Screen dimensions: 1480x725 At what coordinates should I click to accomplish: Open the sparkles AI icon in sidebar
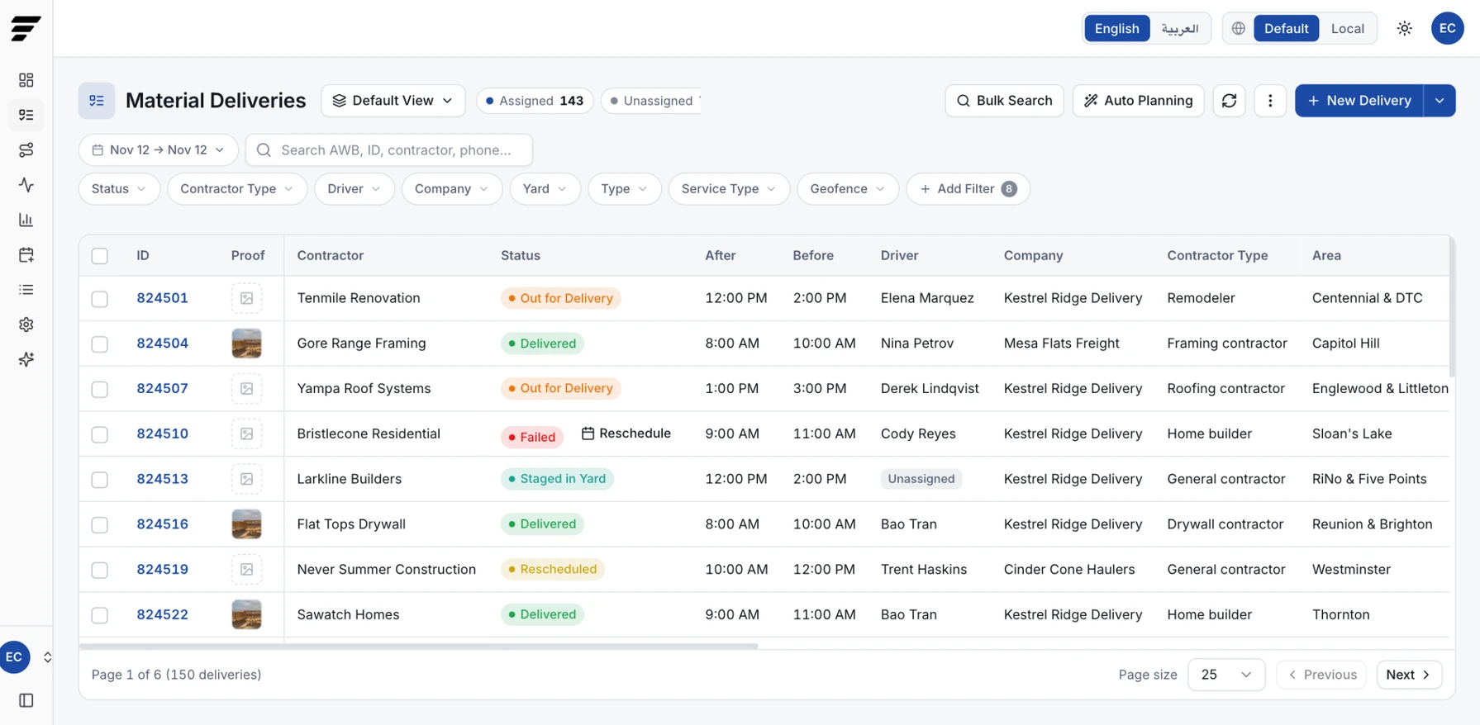26,359
